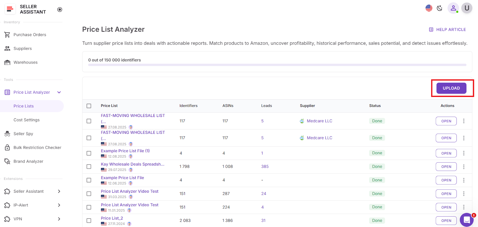Check the Example Price List File 12.06.2025 checkbox
This screenshot has height=227, width=478.
pos(89,180)
